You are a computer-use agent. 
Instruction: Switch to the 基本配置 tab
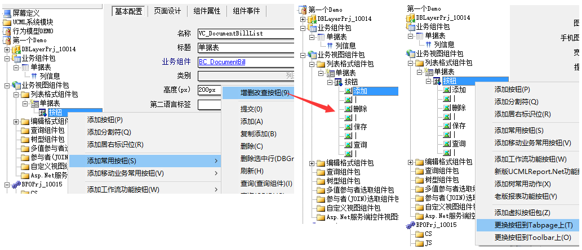coord(128,11)
